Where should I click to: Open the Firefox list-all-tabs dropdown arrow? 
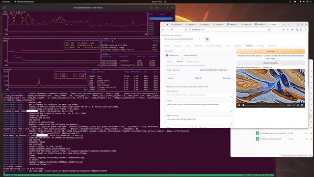(x=288, y=24)
